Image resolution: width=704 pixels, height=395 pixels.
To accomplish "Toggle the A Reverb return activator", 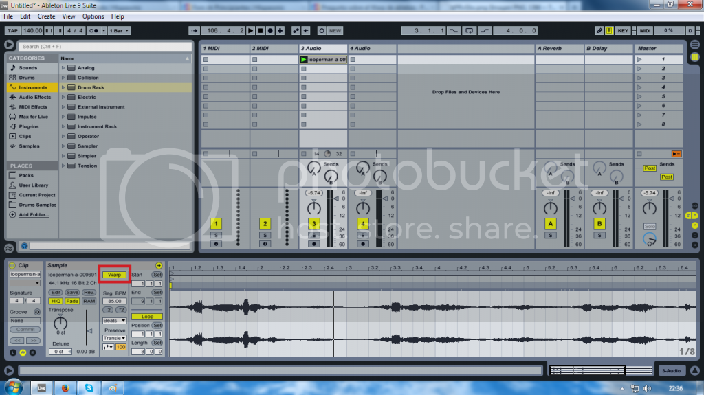I will tap(551, 223).
